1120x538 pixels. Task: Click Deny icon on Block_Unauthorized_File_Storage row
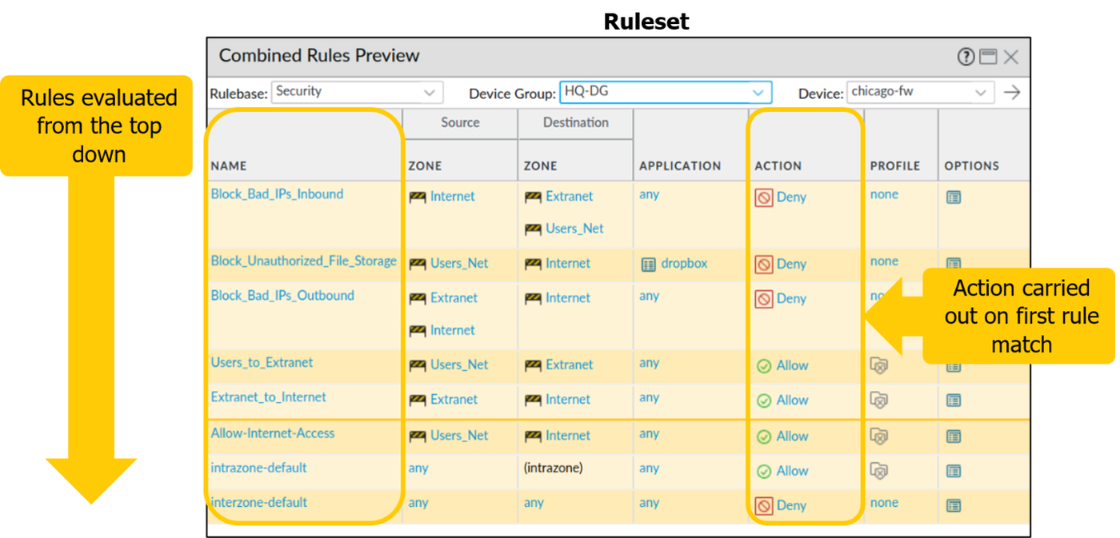pyautogui.click(x=764, y=264)
